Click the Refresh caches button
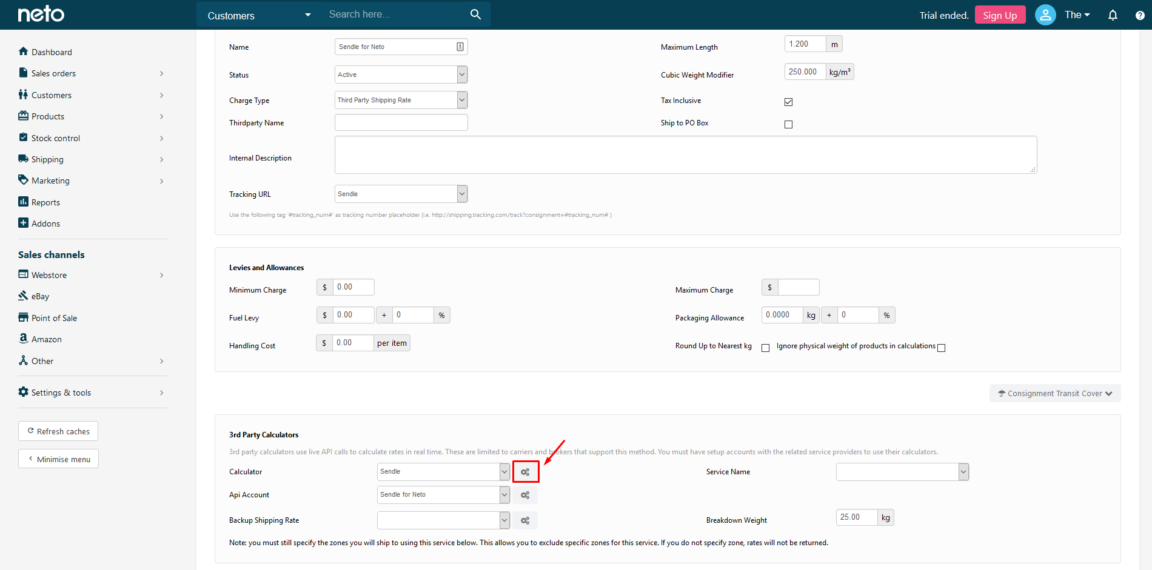 click(58, 431)
